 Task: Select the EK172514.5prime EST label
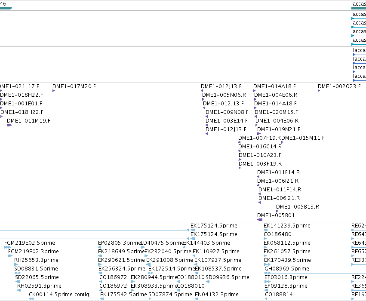click(x=172, y=269)
